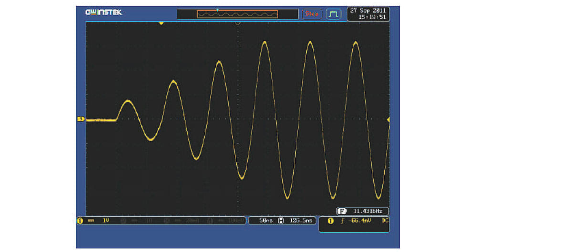
Task: Click the 50ns timebase value
Action: tap(266, 220)
